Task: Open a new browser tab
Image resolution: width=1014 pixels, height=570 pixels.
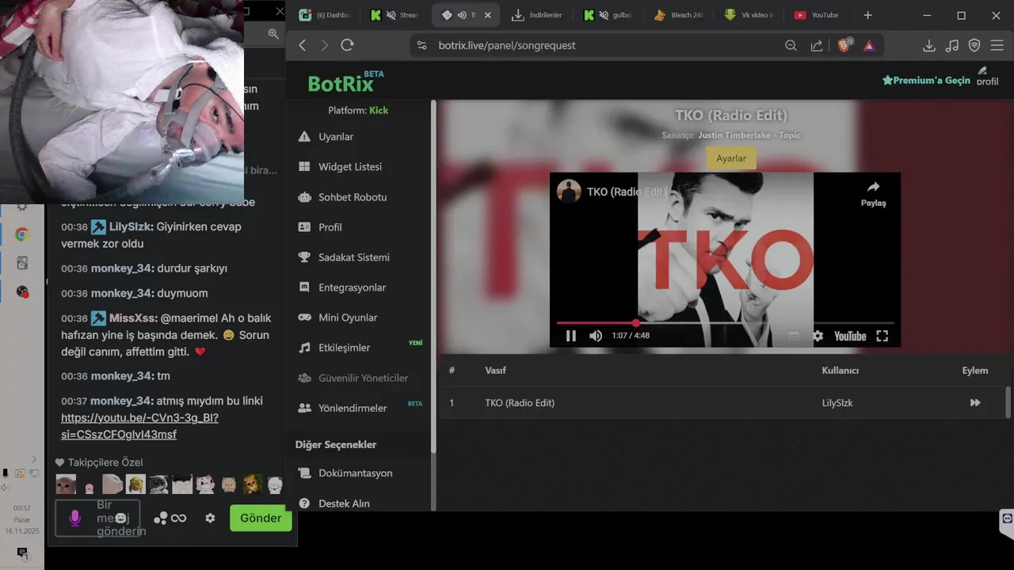Action: (867, 15)
